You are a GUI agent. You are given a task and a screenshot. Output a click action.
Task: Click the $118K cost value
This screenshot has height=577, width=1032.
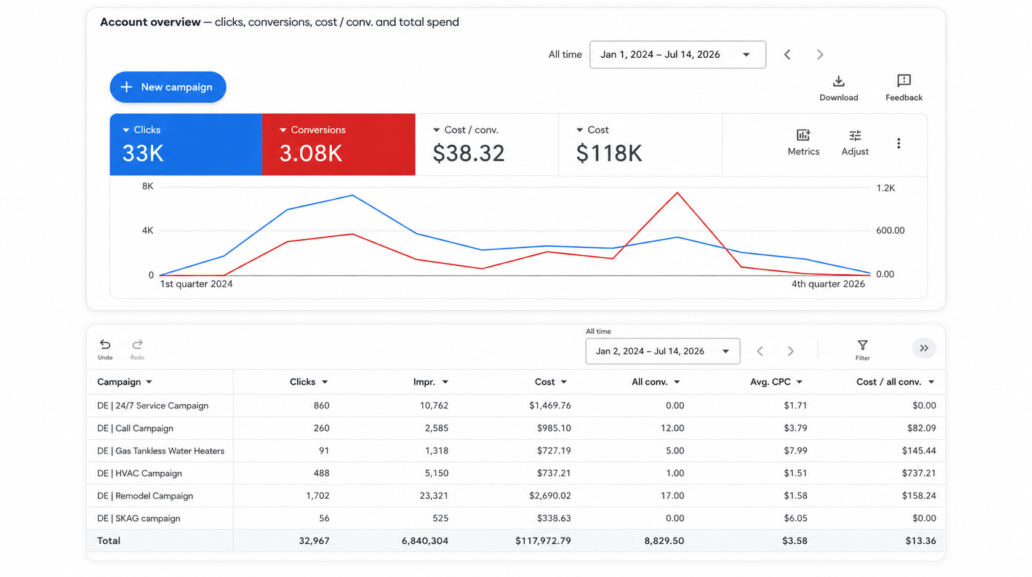click(x=609, y=153)
